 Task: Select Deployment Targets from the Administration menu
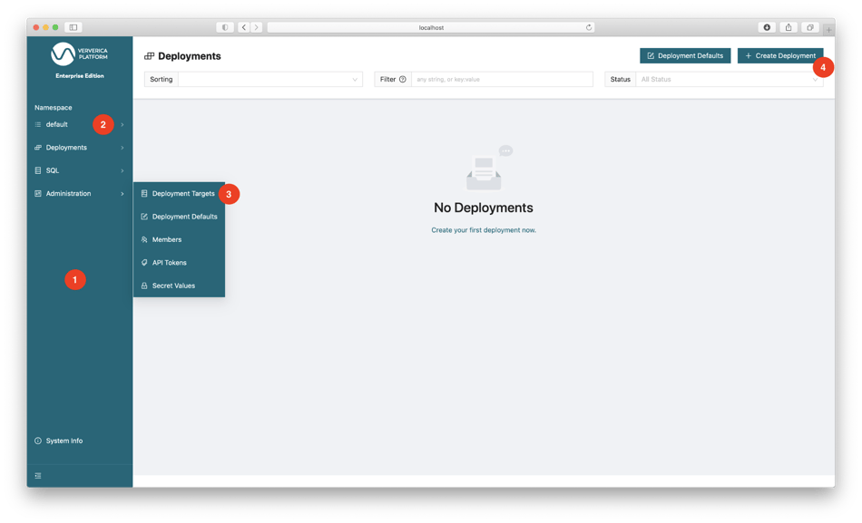click(x=182, y=193)
